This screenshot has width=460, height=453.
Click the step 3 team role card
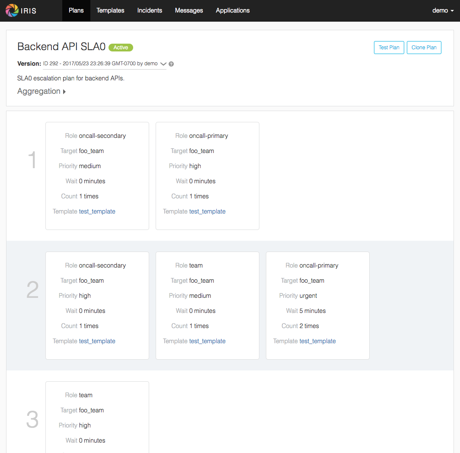97,417
